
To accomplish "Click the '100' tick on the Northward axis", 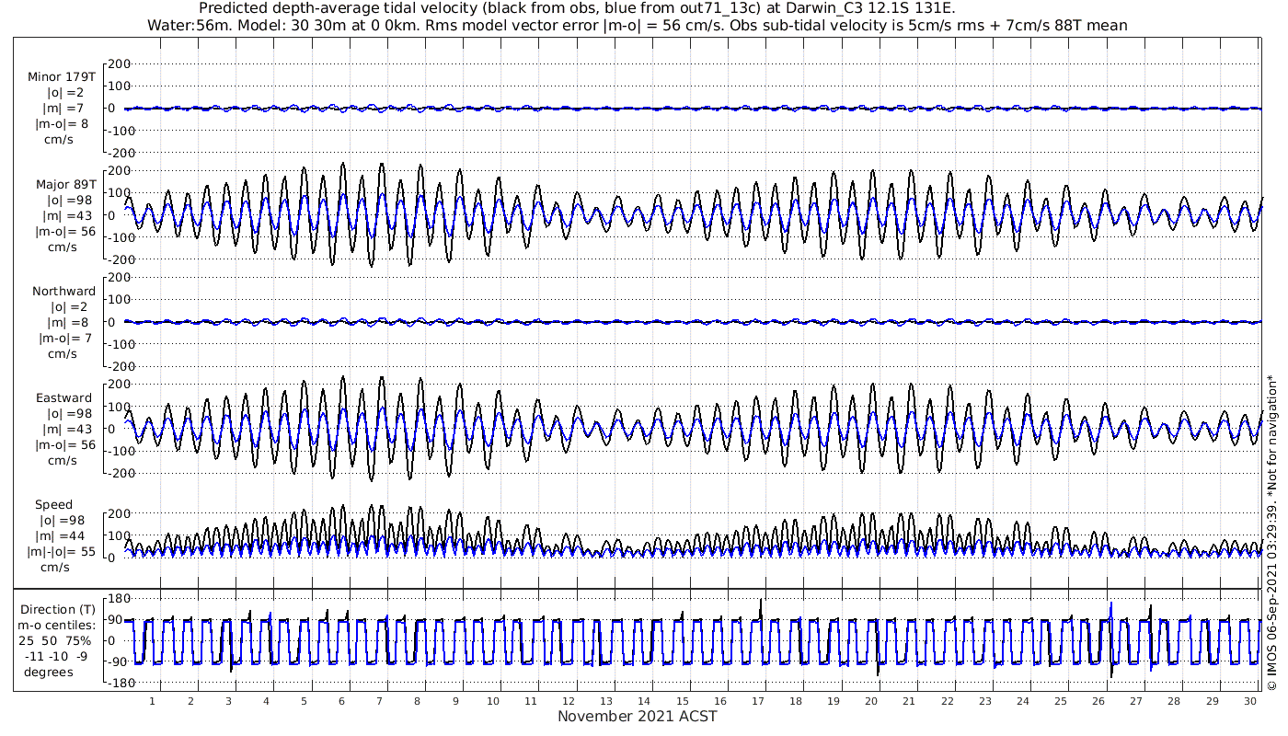I will 120,300.
